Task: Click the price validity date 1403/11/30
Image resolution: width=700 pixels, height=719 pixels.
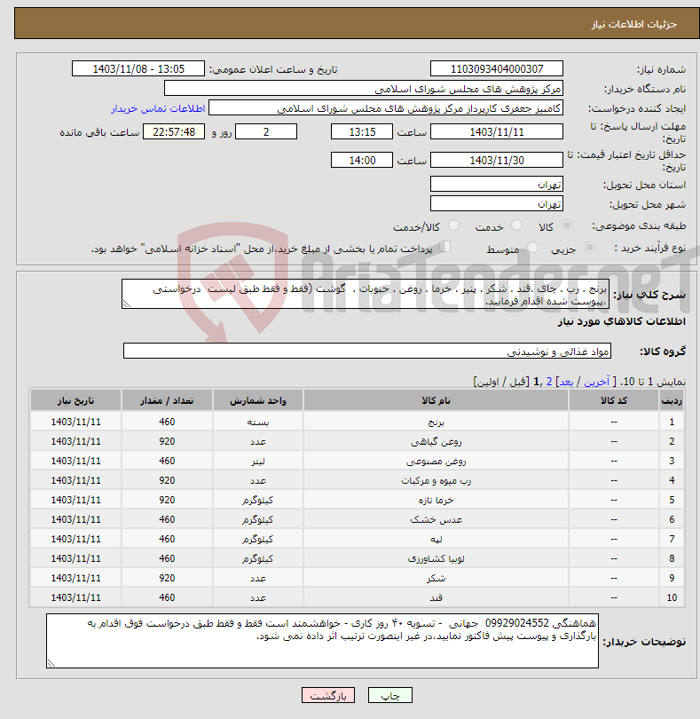Action: (x=497, y=160)
